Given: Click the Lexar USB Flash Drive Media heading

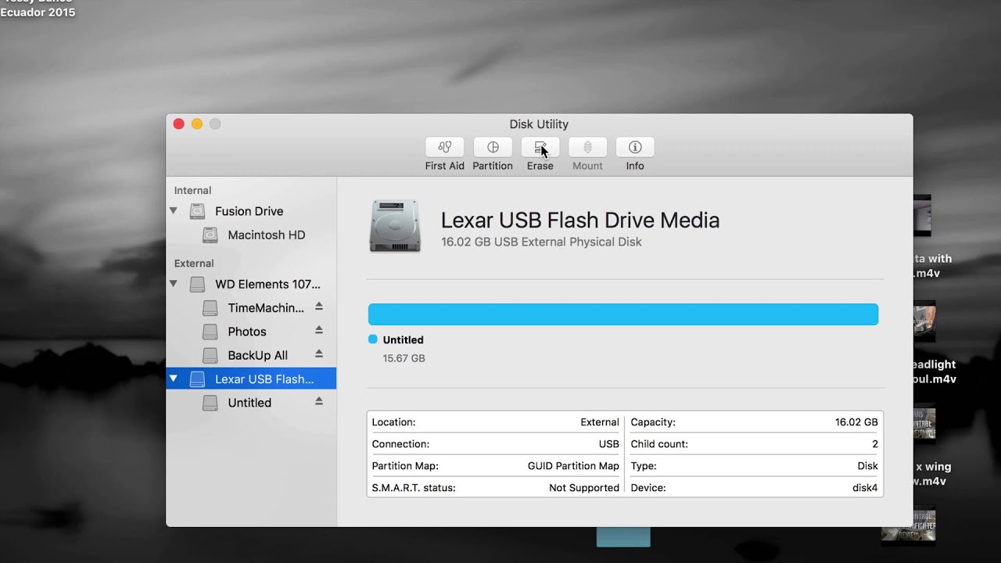Looking at the screenshot, I should [x=580, y=221].
